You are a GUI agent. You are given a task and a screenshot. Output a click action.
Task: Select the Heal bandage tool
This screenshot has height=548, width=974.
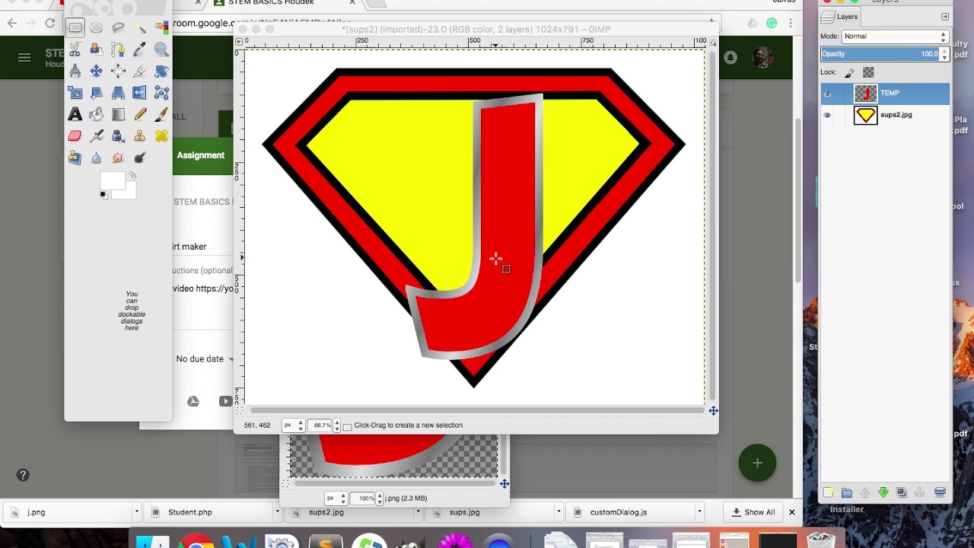point(161,136)
